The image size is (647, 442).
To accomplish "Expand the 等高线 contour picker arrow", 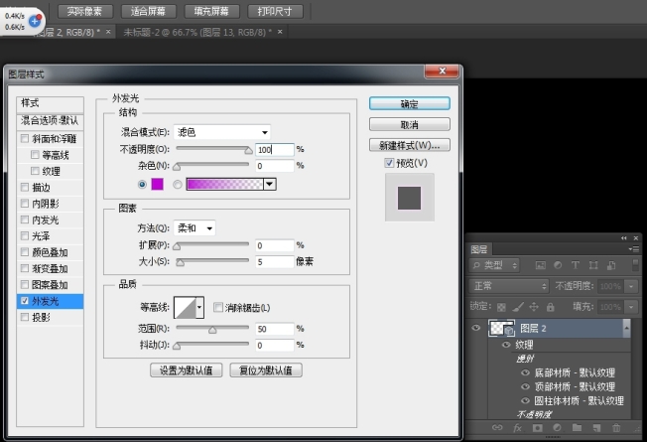I will 199,308.
